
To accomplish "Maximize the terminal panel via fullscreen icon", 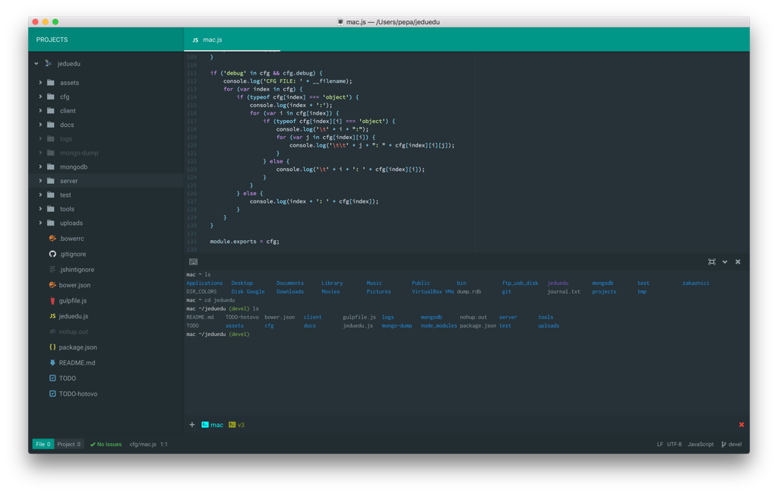I will pos(712,261).
